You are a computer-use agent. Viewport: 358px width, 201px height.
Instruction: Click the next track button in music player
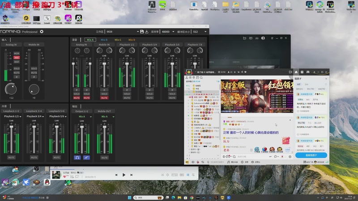pos(132,175)
